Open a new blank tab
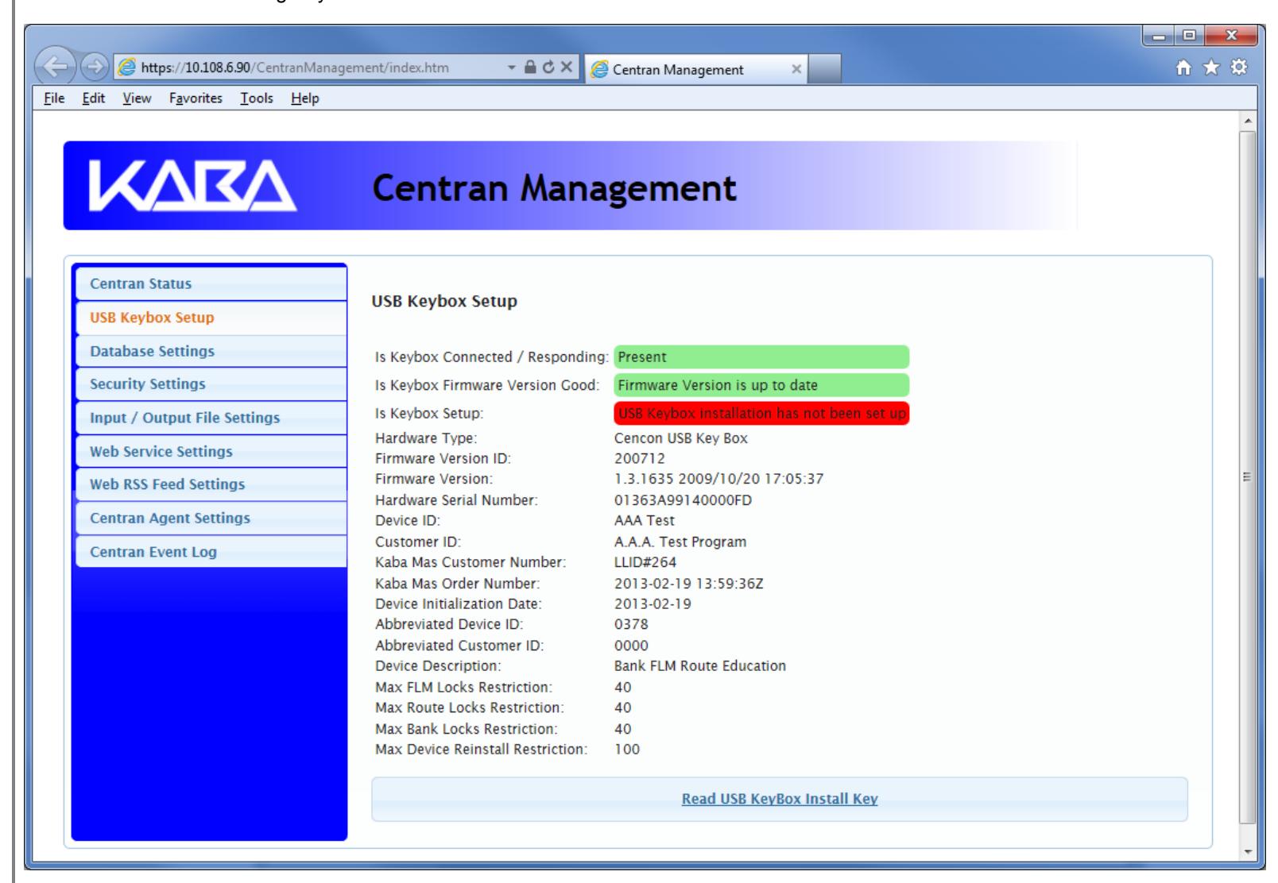This screenshot has width=1278, height=883. coord(825,69)
